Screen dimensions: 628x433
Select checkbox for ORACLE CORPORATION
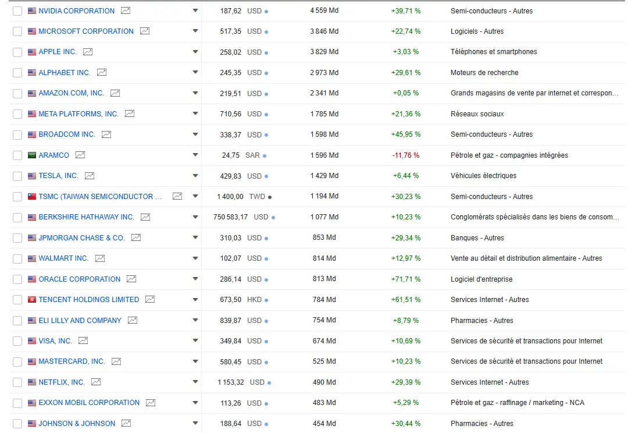[17, 279]
